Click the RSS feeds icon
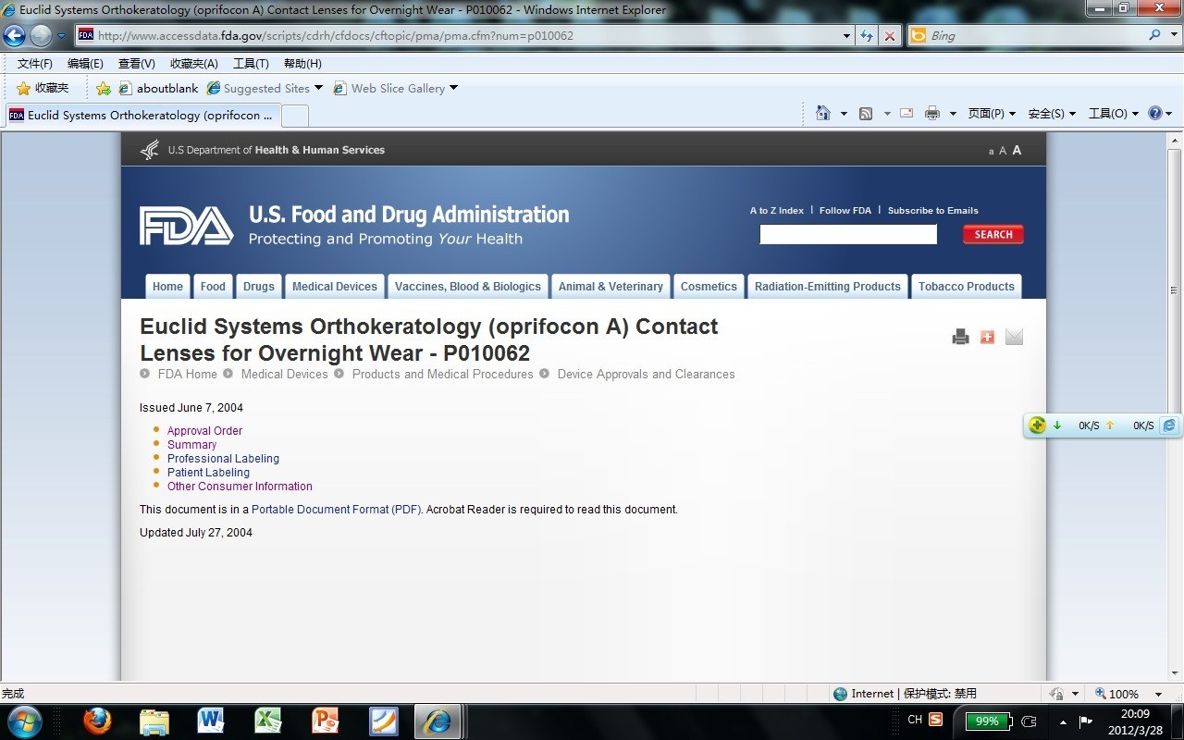The width and height of the screenshot is (1184, 740). click(x=866, y=113)
